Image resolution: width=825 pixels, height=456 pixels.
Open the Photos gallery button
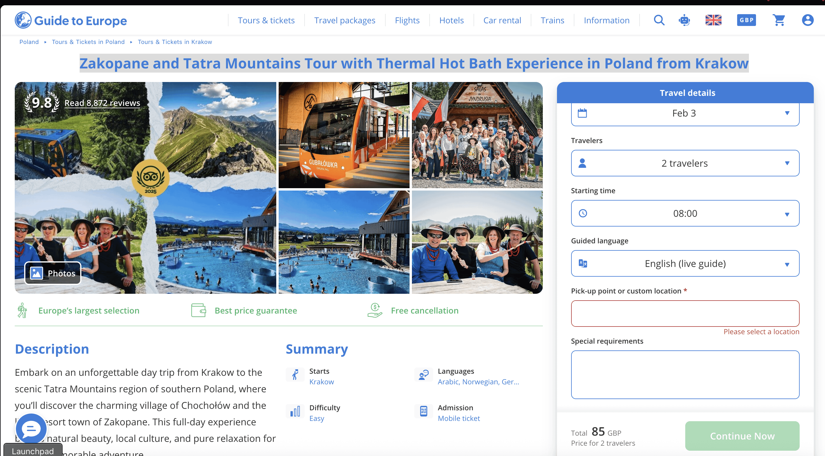(x=53, y=273)
